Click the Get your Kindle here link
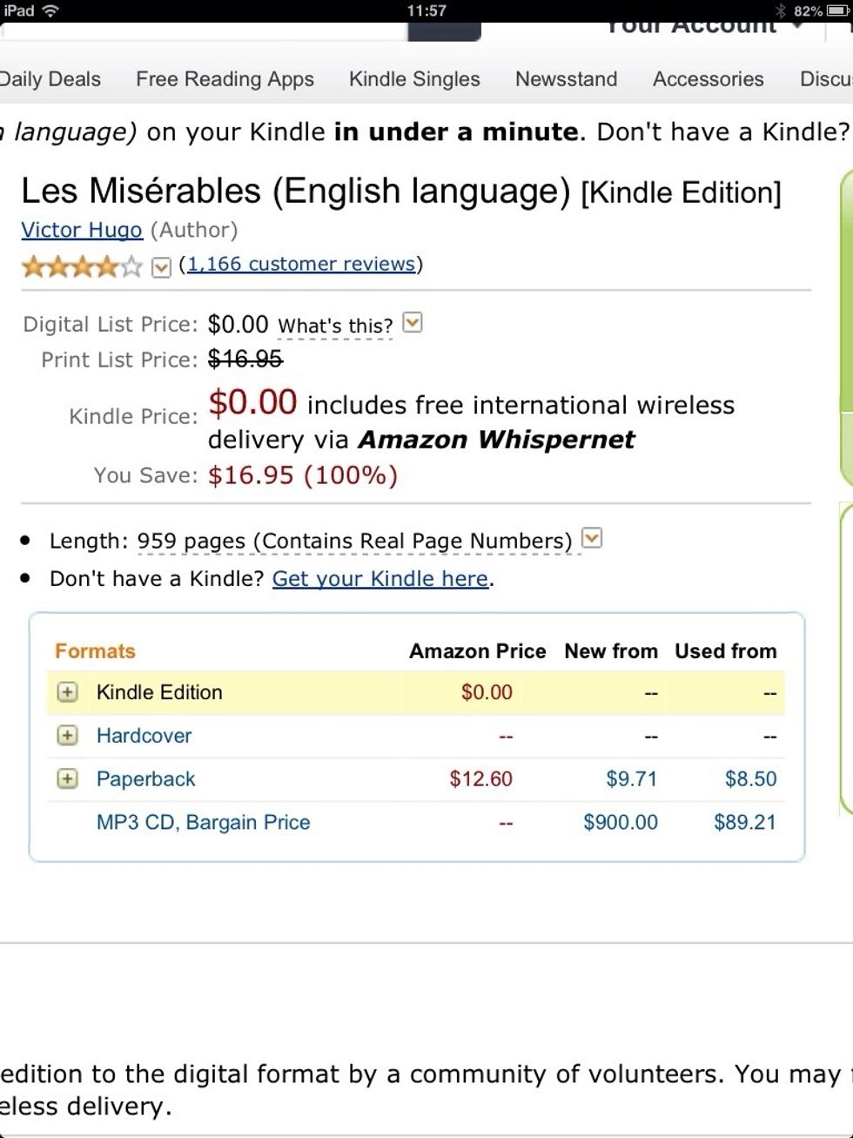 coord(380,578)
